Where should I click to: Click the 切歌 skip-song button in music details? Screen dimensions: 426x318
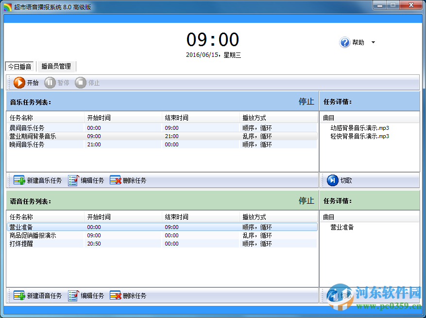pos(340,180)
